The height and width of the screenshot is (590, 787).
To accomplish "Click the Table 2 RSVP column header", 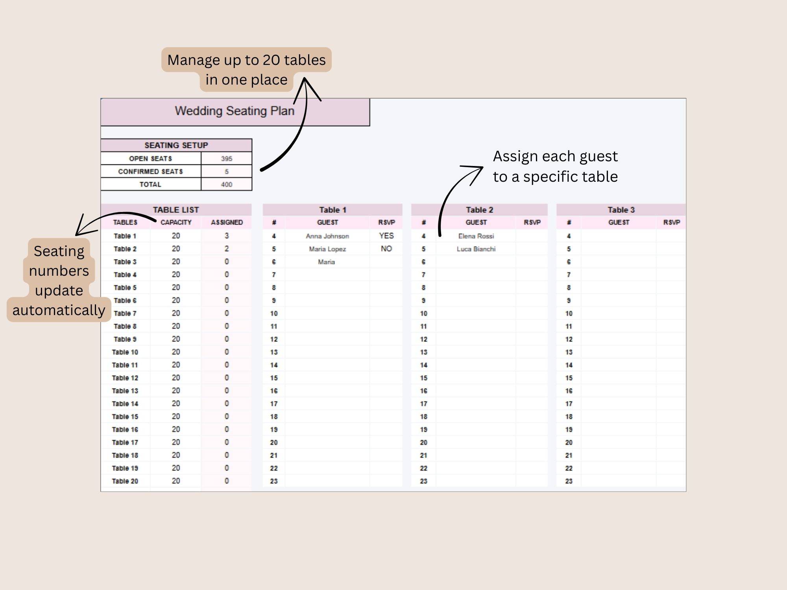I will (x=532, y=222).
